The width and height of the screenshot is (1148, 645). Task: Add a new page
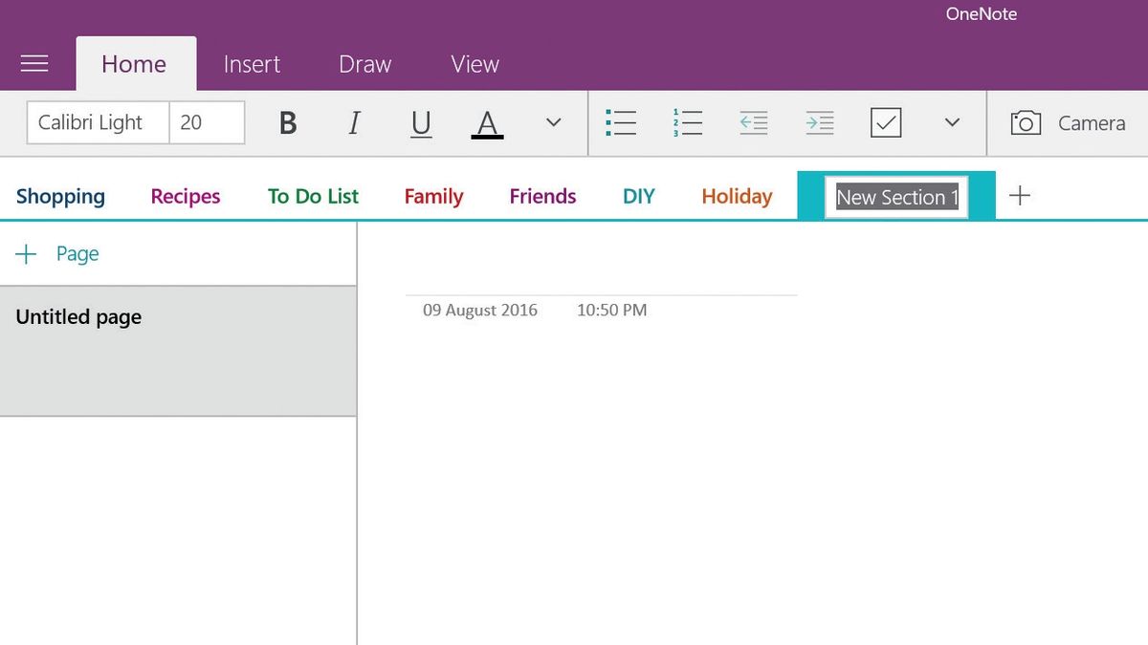coord(59,253)
